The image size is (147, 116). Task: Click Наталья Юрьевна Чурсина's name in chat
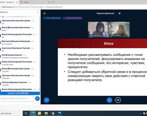coord(14,82)
